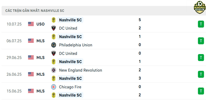Click the US flag in the 15.06.25 row
Screen dimensions: 206x103
click(x=31, y=91)
